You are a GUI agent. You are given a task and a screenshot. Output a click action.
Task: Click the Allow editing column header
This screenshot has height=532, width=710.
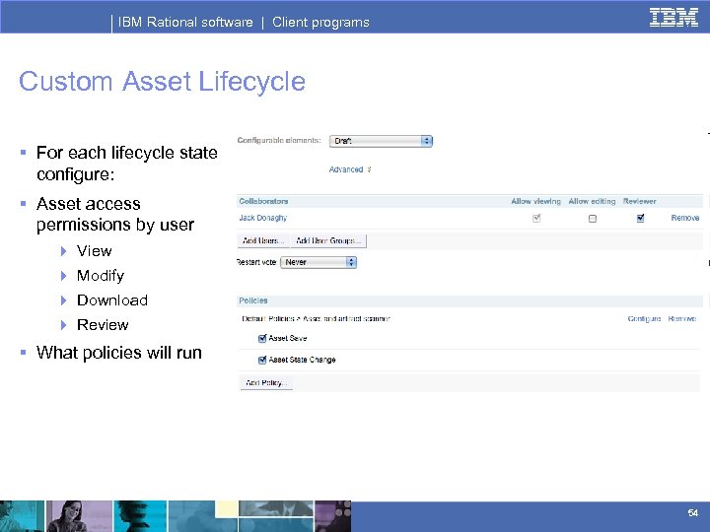coord(592,201)
